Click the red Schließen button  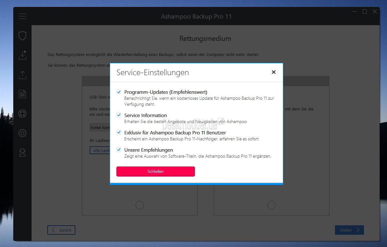tap(155, 171)
